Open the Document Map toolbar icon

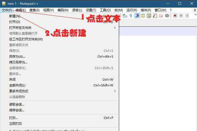(x=149, y=16)
